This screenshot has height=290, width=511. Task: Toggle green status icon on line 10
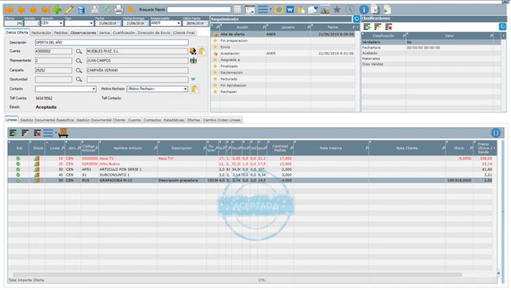18,159
